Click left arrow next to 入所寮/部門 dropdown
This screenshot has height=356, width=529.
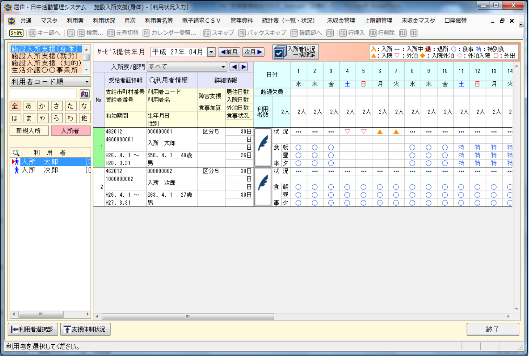pos(234,67)
